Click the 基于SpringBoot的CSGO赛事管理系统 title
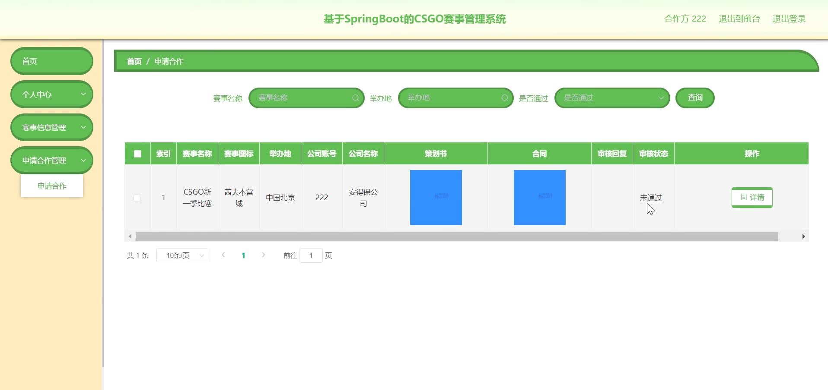The height and width of the screenshot is (390, 828). point(415,19)
